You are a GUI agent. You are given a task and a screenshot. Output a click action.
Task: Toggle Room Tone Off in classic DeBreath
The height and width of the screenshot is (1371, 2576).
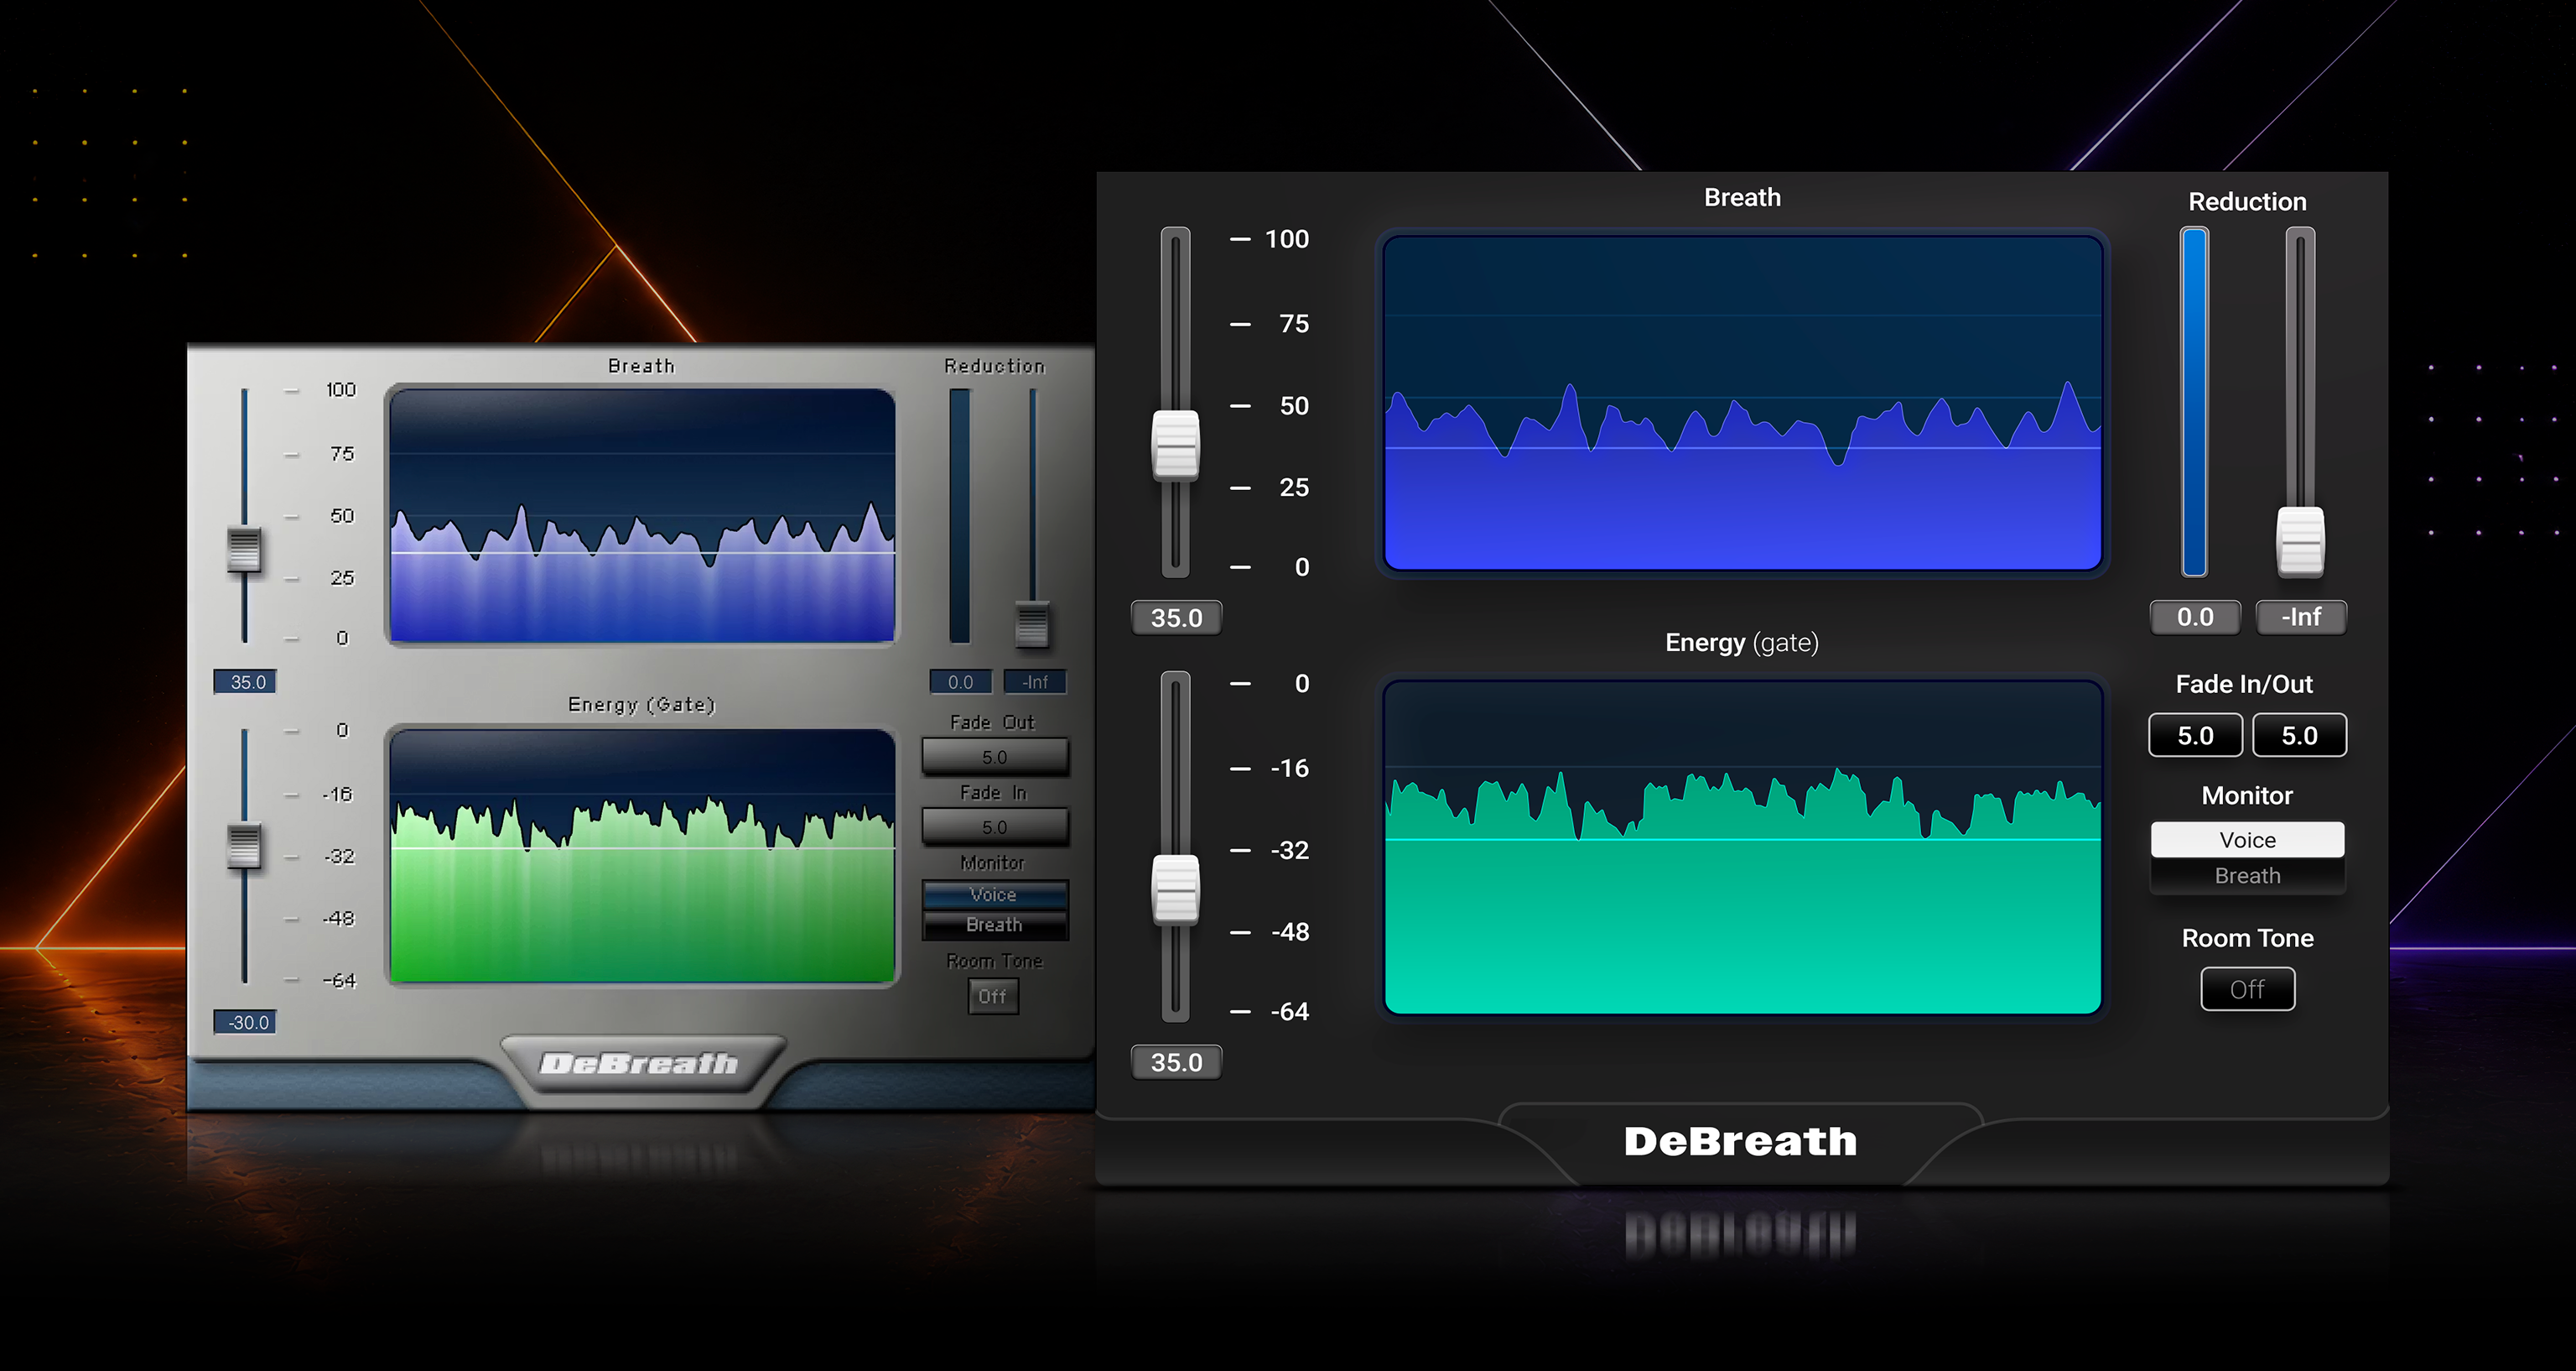pos(993,997)
